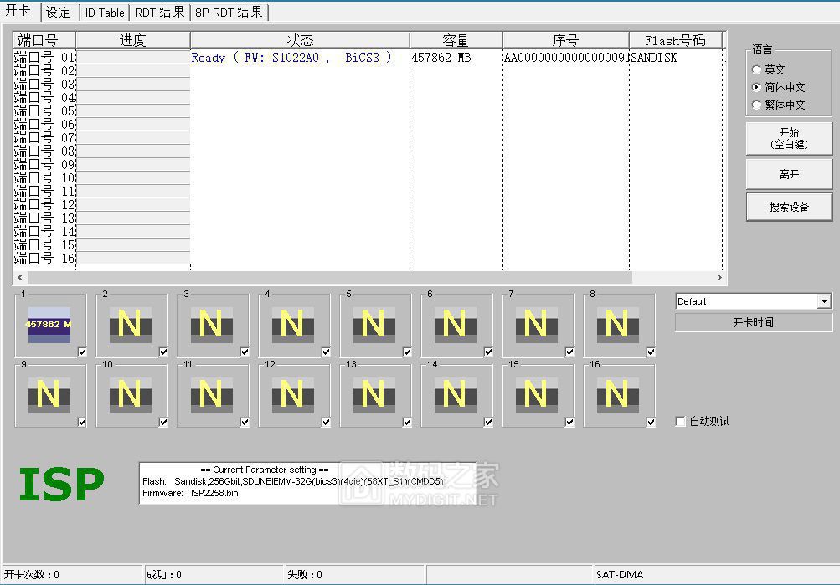
Task: Click the Flash号码 column header
Action: tap(676, 40)
